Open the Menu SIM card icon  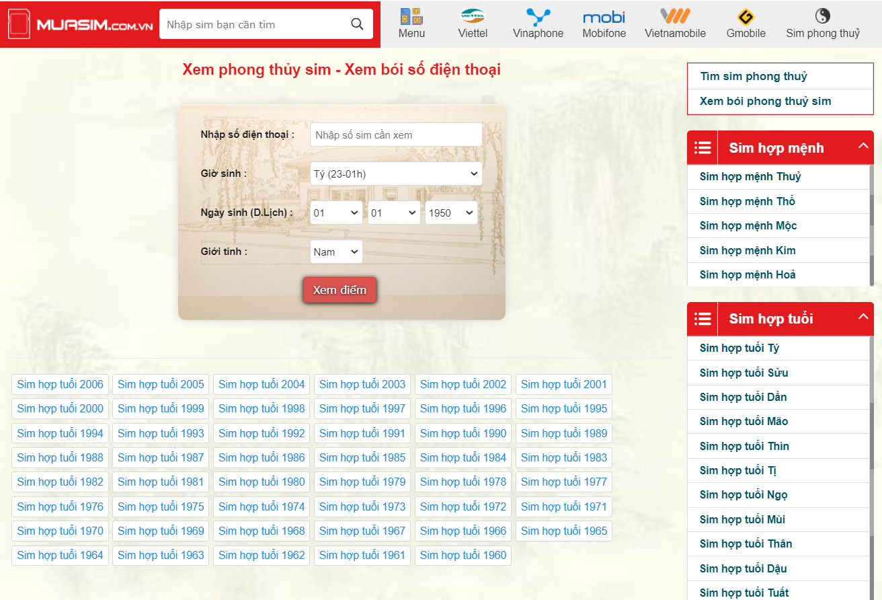[411, 17]
